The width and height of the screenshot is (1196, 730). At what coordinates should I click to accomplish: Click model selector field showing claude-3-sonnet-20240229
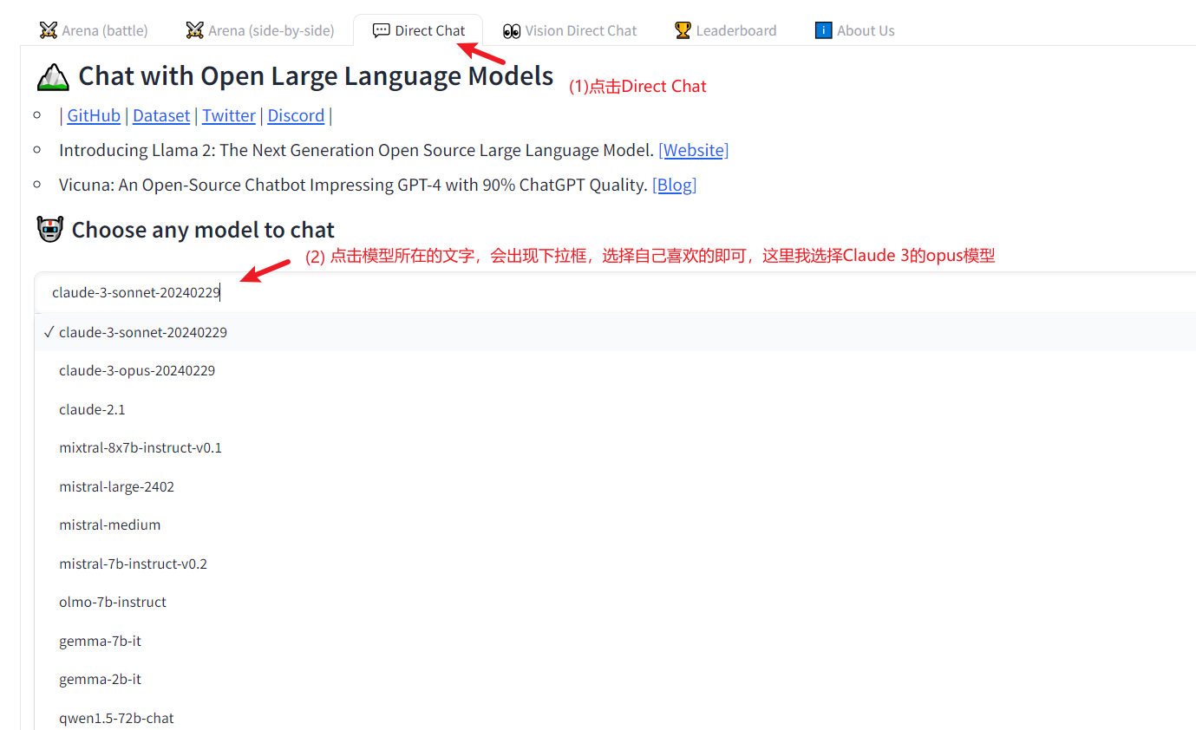[615, 292]
